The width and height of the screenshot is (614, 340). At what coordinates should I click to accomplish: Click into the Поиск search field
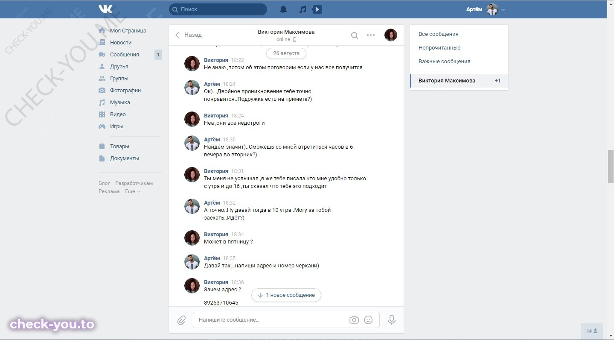click(218, 9)
